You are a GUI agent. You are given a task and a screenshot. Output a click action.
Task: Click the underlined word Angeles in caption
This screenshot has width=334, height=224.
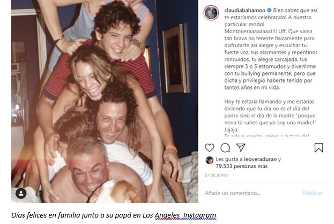167,215
